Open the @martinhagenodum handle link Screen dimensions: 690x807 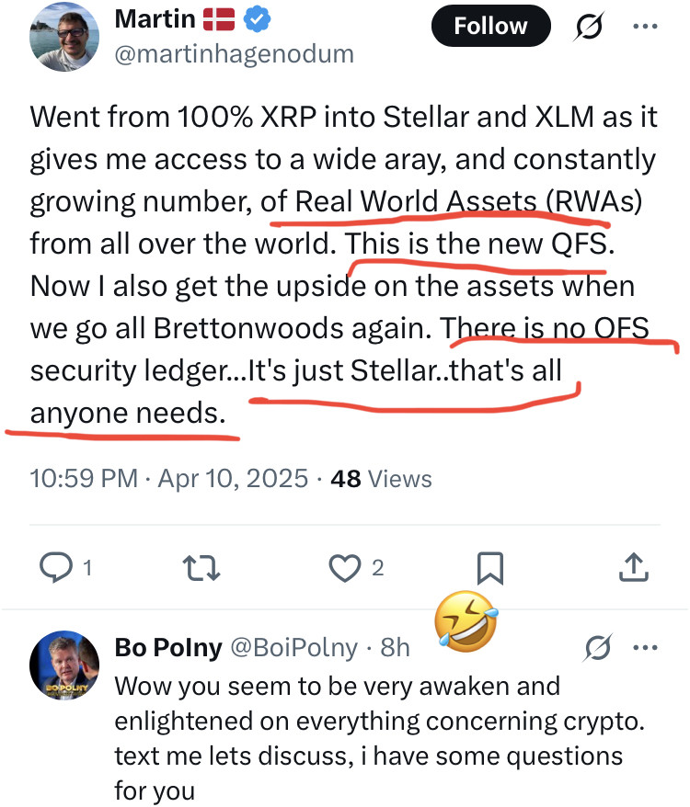[x=234, y=54]
